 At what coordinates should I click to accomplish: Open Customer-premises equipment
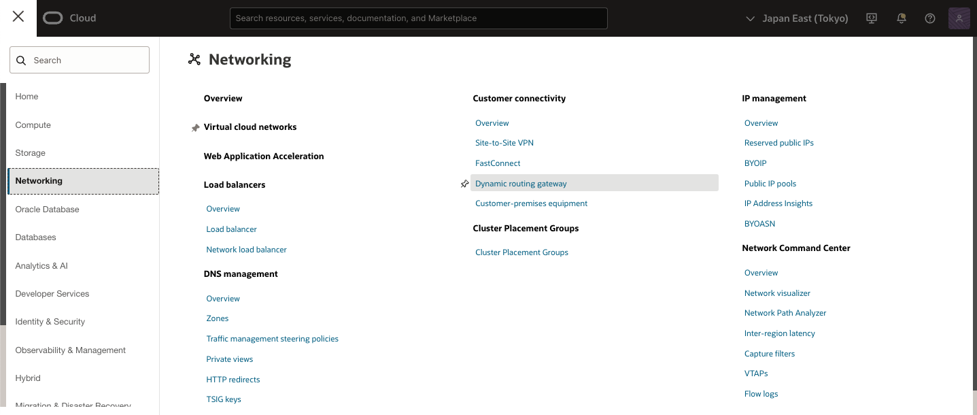coord(531,203)
